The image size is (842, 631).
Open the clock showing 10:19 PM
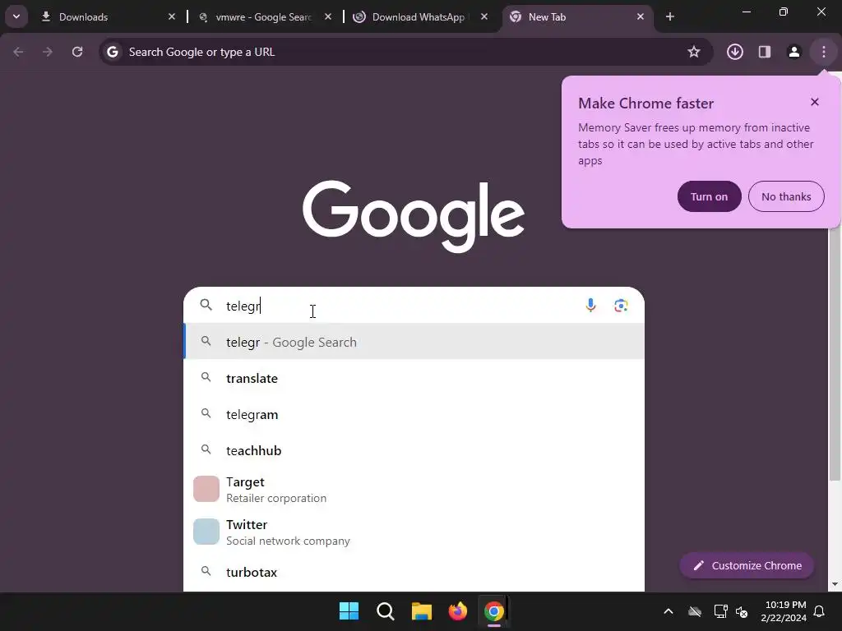[x=784, y=611]
